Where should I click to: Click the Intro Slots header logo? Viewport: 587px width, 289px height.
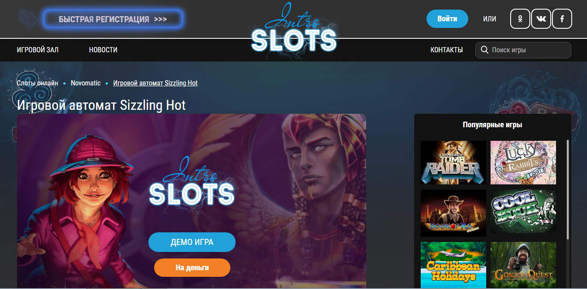(294, 30)
